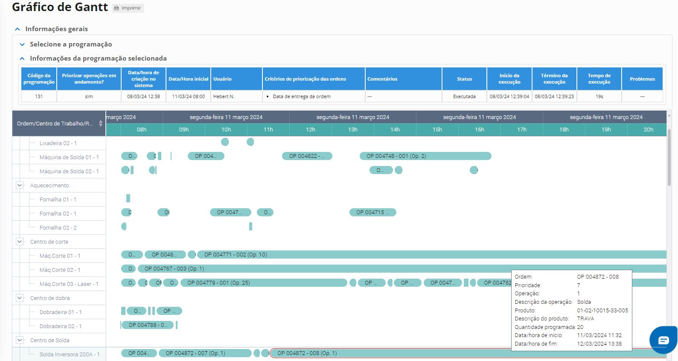
Task: Click the OP 004872 - 007 (Op. 1) bar
Action: [x=205, y=353]
